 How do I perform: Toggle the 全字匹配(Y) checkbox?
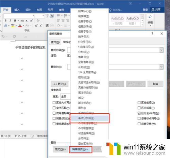point(54,108)
